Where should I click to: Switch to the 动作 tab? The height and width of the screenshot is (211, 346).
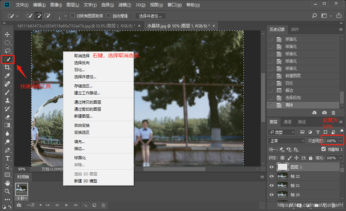pos(295,30)
